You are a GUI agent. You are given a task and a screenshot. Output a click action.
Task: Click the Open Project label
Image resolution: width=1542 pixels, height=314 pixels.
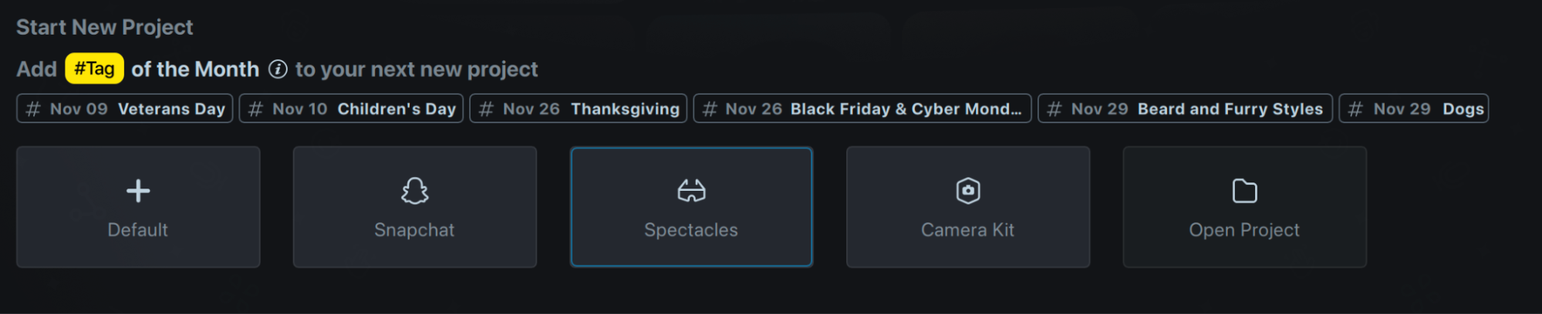tap(1244, 230)
